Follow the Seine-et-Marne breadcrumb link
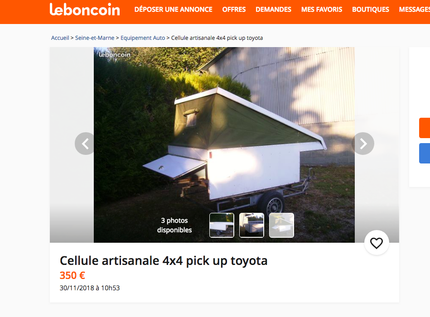Screen dimensions: 430x317 (x=95, y=38)
